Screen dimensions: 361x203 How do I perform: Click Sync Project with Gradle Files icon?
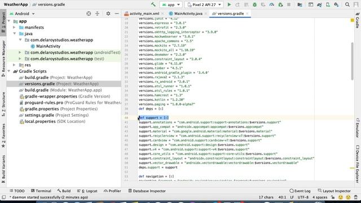[319, 5]
